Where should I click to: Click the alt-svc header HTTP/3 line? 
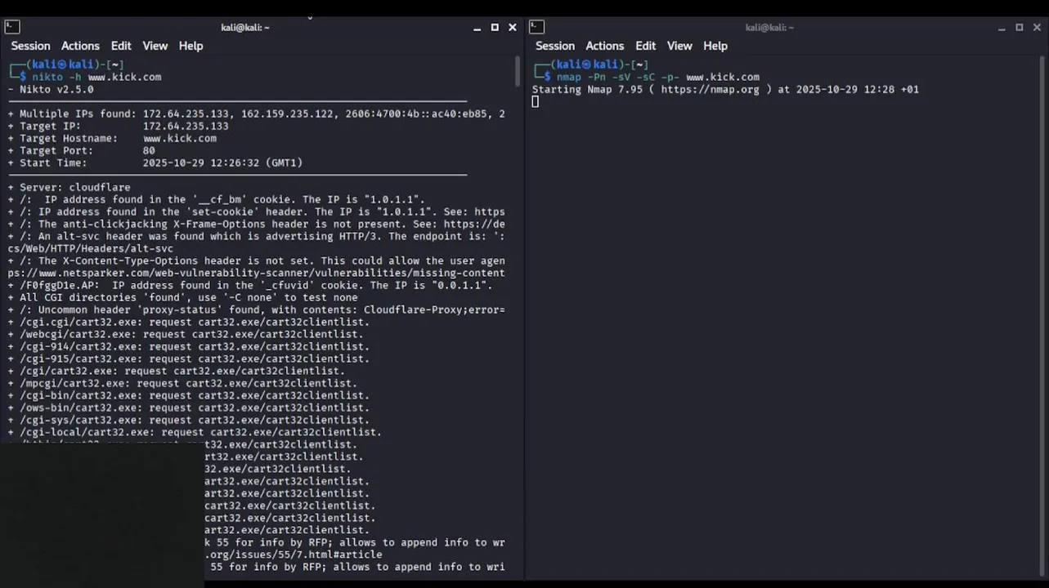(x=257, y=236)
